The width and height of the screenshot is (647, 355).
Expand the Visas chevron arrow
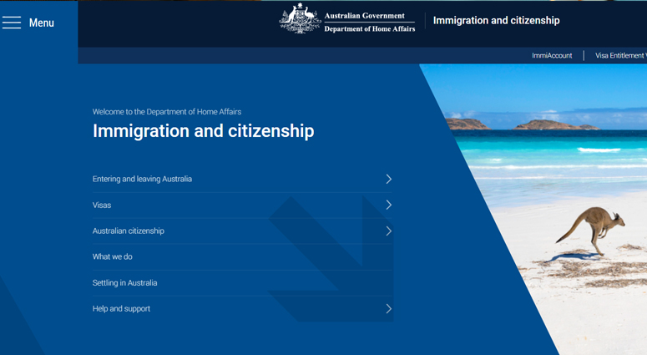[x=388, y=205]
